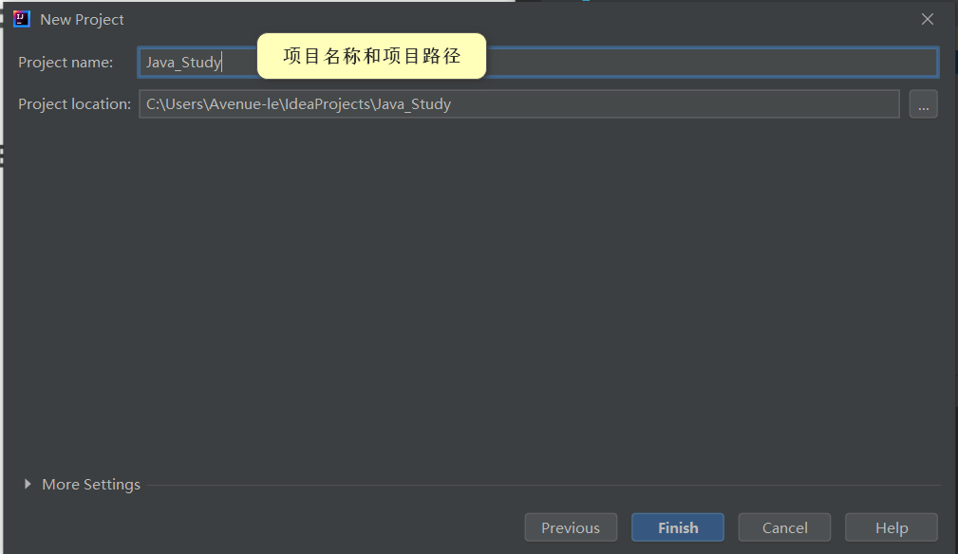Click the Project name label
This screenshot has height=554, width=958.
click(x=66, y=63)
